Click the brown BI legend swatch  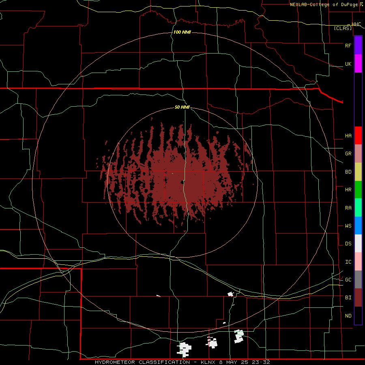(358, 298)
